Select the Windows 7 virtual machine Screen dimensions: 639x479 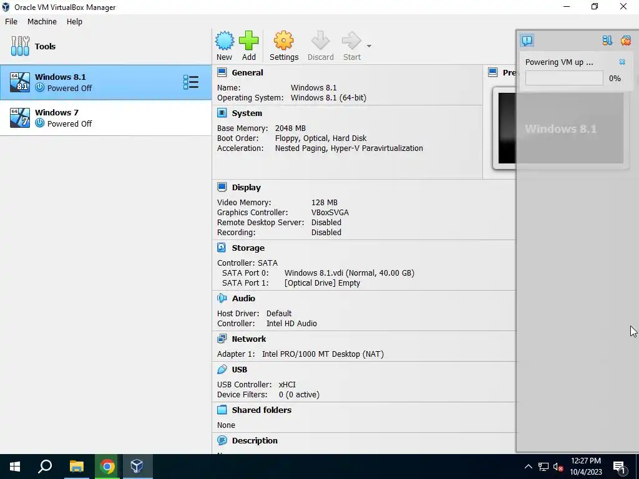106,118
